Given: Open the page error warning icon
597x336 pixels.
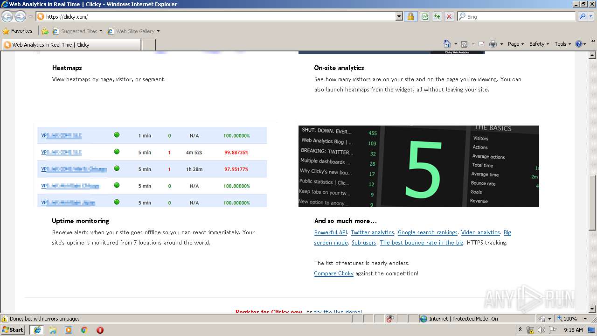Looking at the screenshot, I should [5, 319].
